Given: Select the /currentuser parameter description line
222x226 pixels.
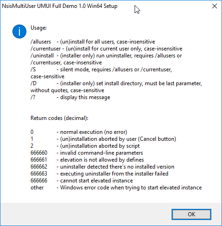Looking at the screenshot, I should click(x=106, y=49).
